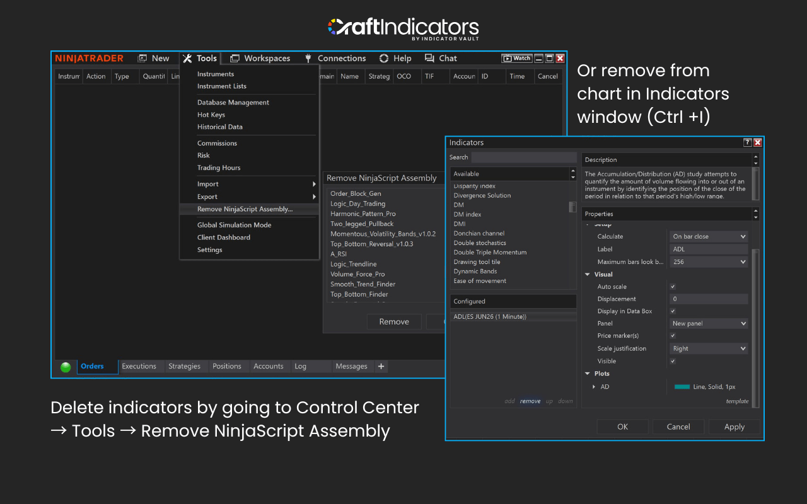Toggle the Auto scale checkbox
Viewport: 807px width, 504px height.
[673, 287]
